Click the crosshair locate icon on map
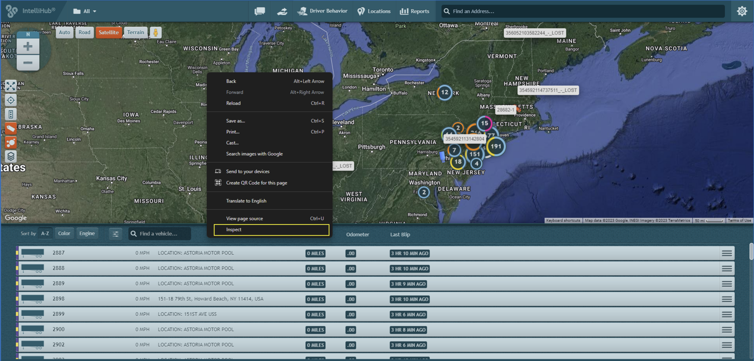This screenshot has width=754, height=361. coord(11,100)
